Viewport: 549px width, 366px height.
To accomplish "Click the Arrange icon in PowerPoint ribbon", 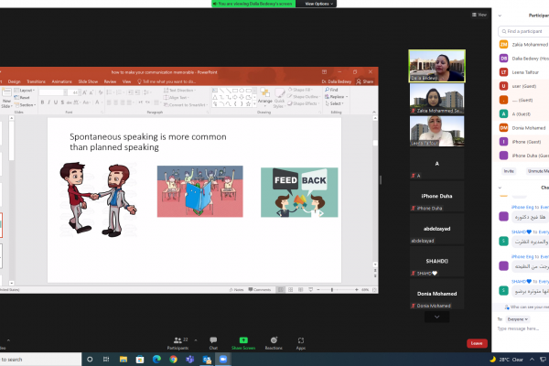I will coord(264,95).
